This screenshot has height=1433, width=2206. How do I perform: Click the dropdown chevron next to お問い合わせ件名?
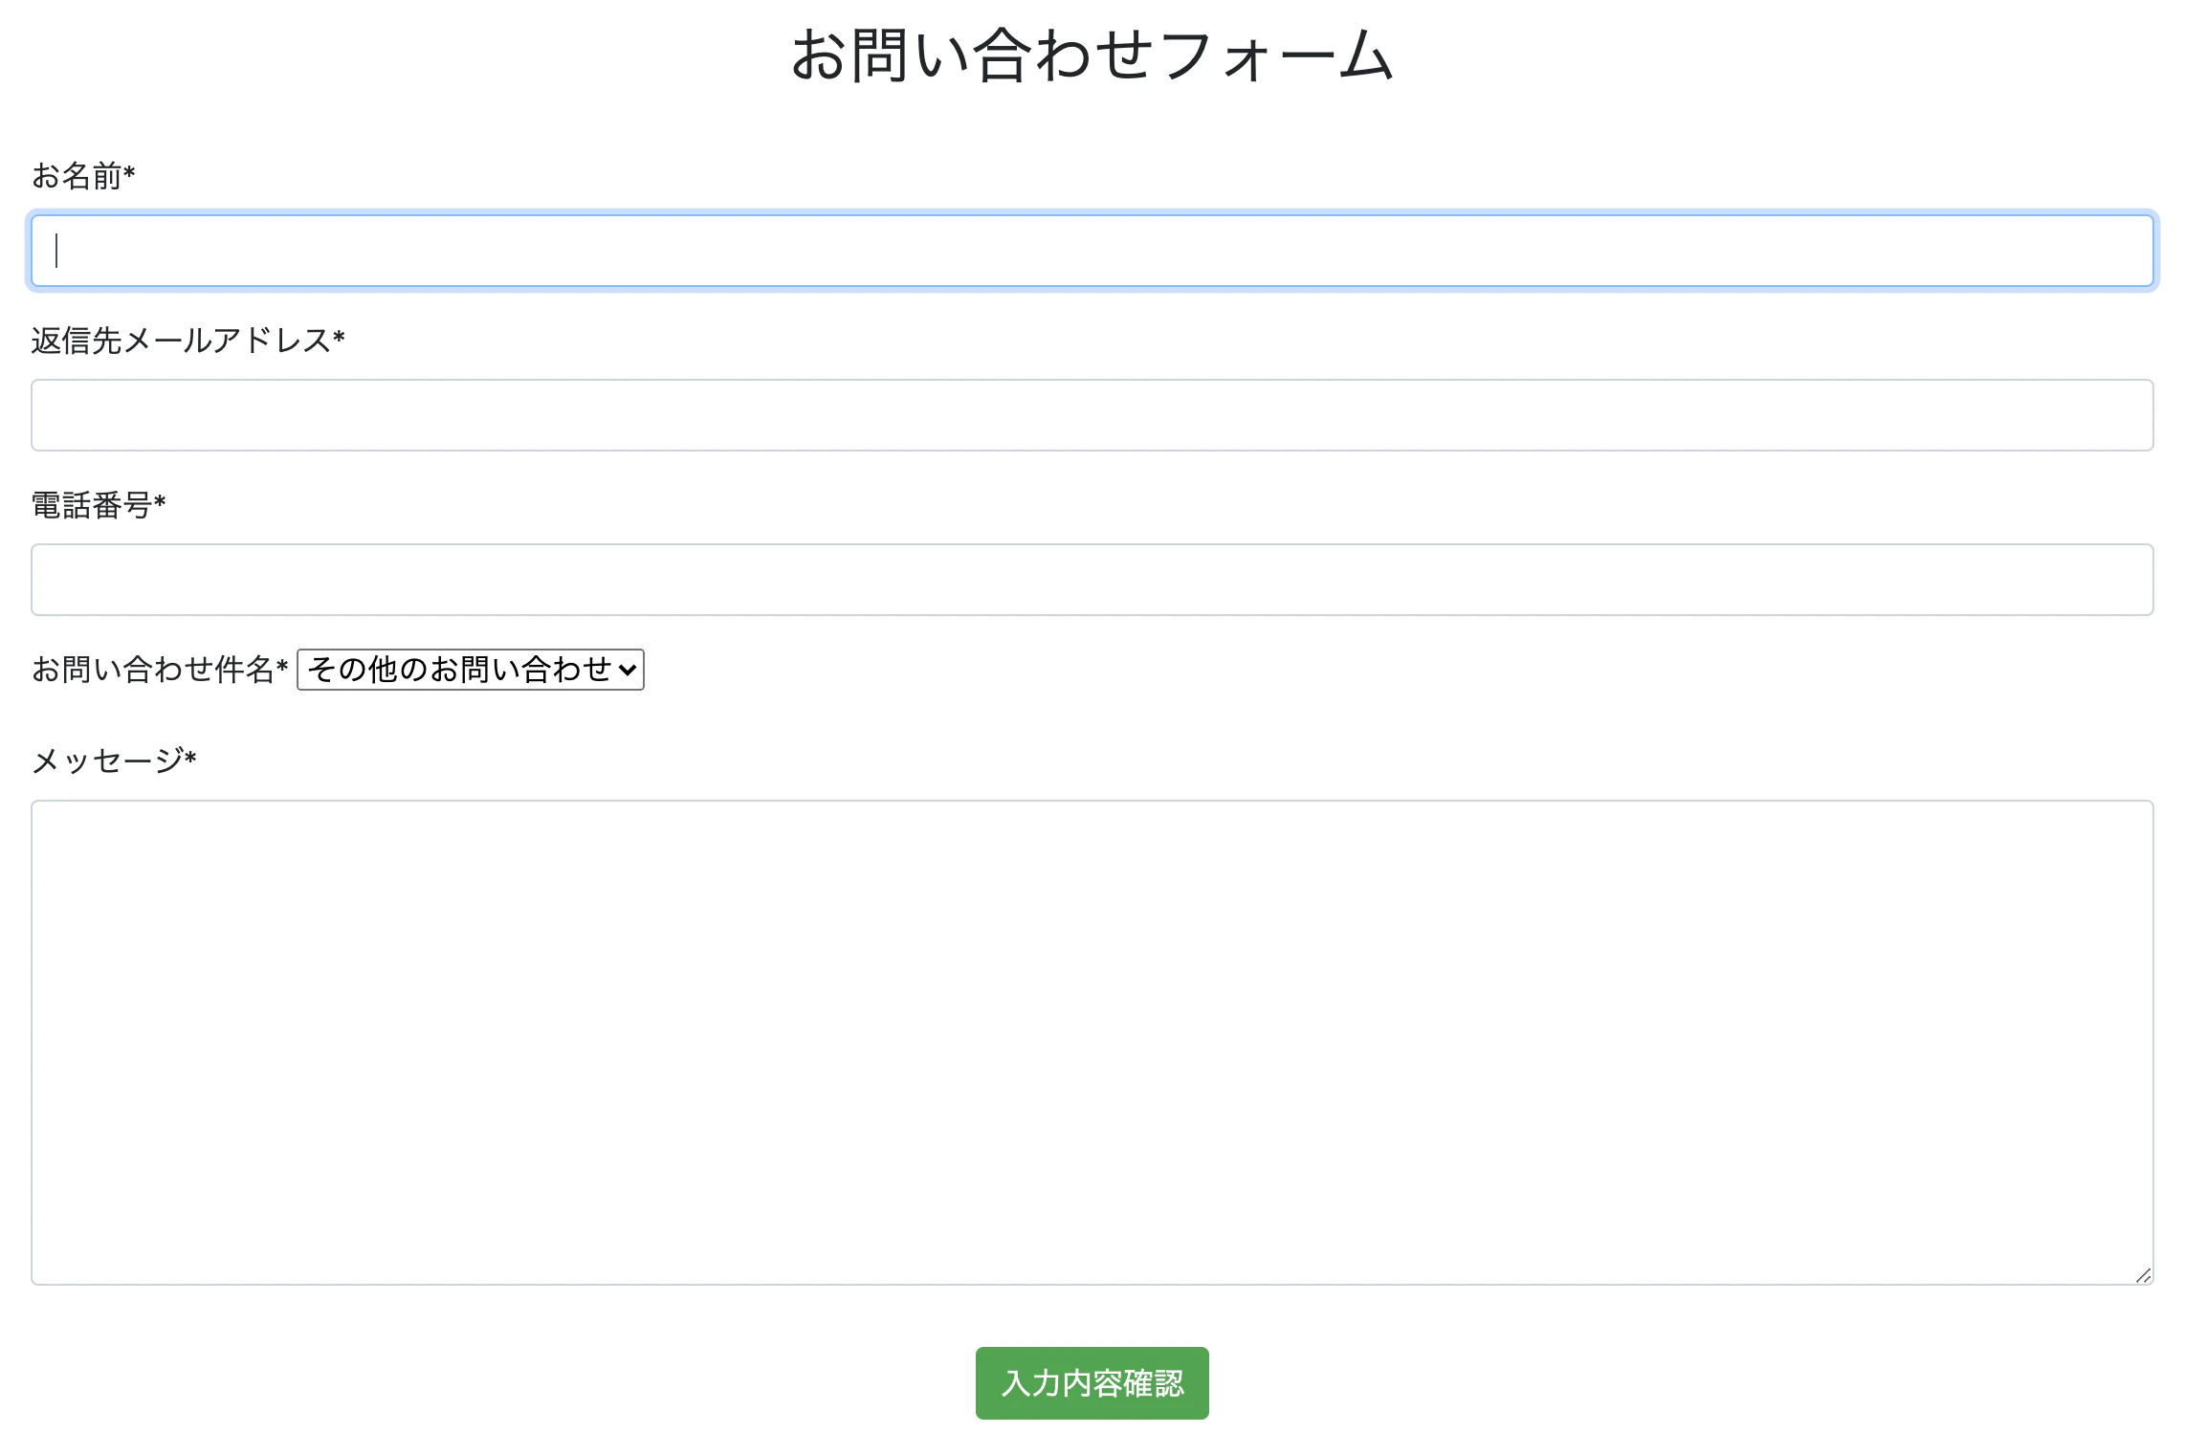click(626, 670)
